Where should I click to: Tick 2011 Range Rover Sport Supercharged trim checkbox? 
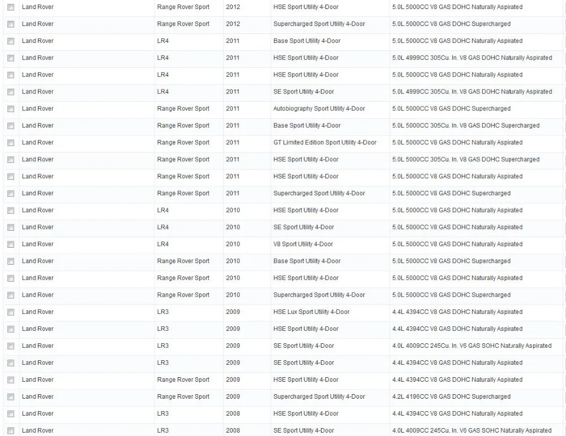coord(11,193)
